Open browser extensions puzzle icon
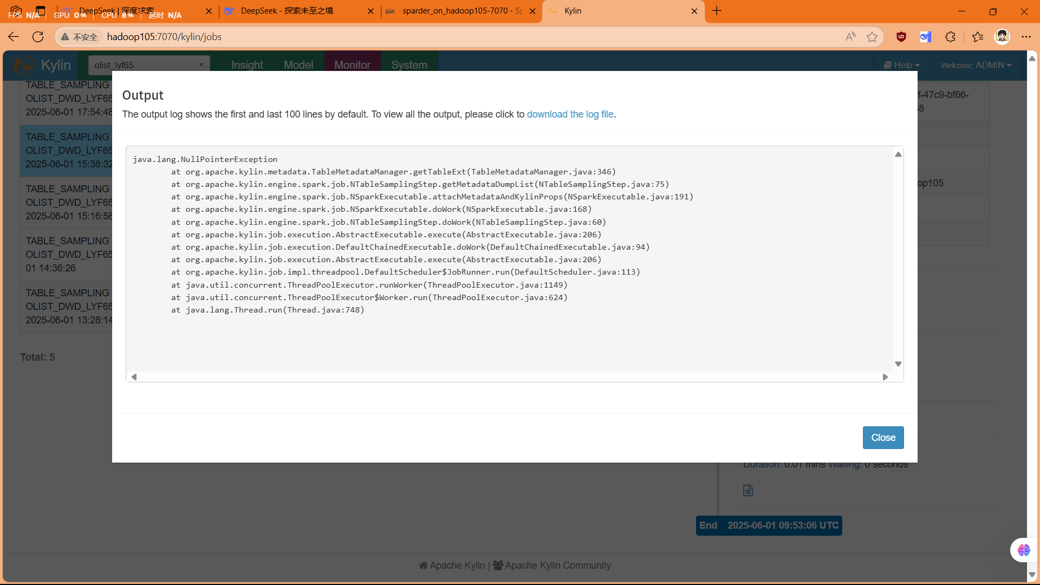1040x585 pixels. 950,37
